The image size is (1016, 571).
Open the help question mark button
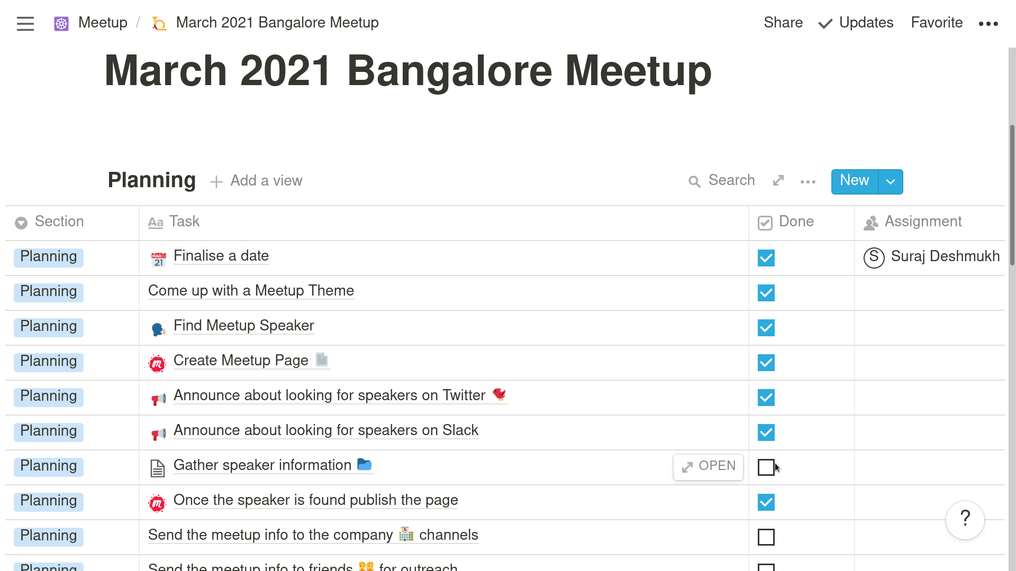click(965, 519)
